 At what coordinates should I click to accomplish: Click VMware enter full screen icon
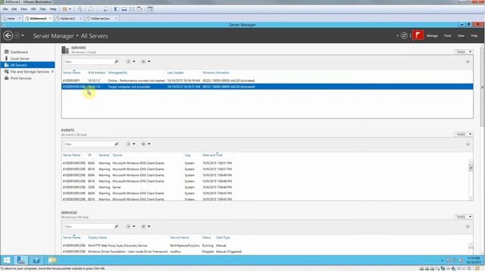pyautogui.click(x=132, y=9)
